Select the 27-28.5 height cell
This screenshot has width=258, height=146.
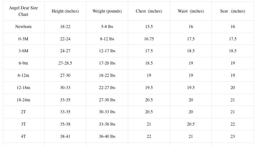tap(65, 63)
